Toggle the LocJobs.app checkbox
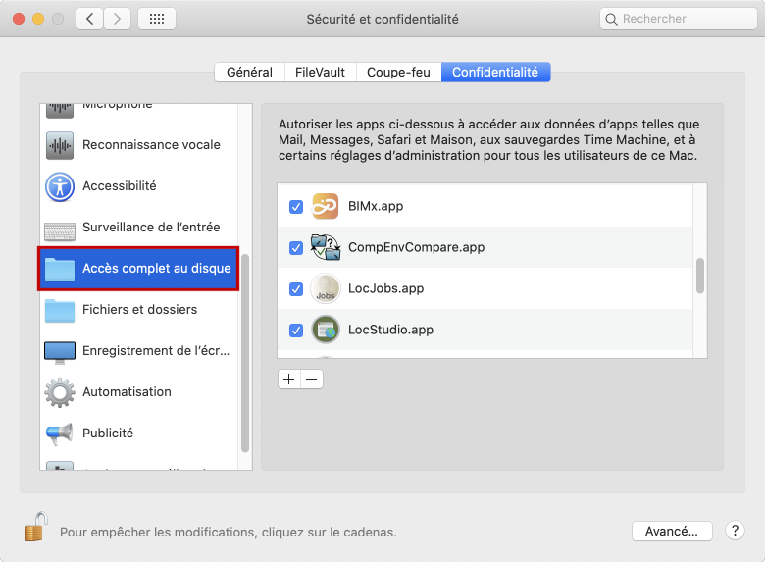Image resolution: width=765 pixels, height=562 pixels. pyautogui.click(x=296, y=289)
